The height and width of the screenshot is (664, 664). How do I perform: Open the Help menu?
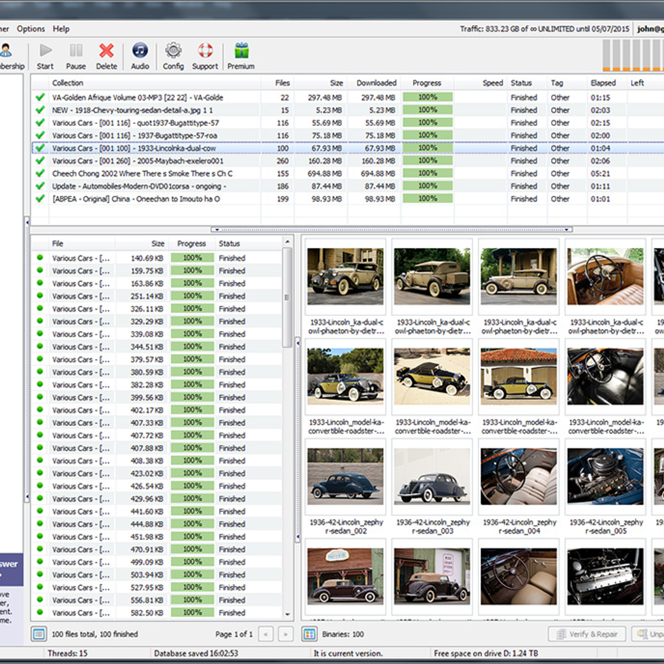point(61,29)
